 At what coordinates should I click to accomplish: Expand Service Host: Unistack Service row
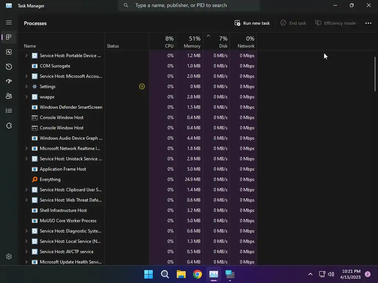click(x=26, y=159)
